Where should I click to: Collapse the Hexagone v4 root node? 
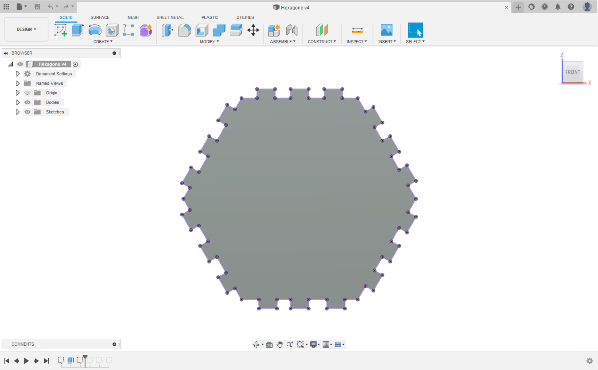[x=11, y=64]
